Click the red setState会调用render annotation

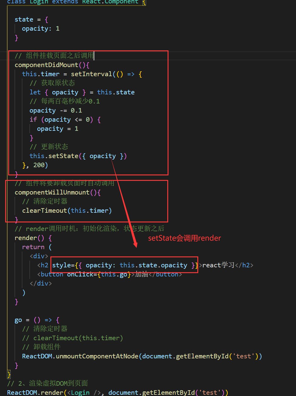(x=184, y=238)
